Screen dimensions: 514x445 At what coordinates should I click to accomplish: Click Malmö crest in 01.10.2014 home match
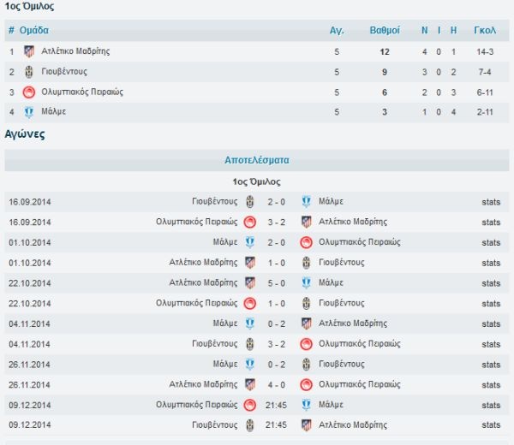[x=250, y=242]
